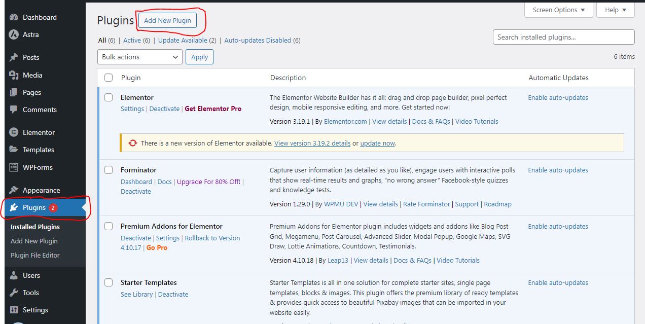The height and width of the screenshot is (324, 645).
Task: Check the Starter Templates plugin checkbox
Action: 109,282
